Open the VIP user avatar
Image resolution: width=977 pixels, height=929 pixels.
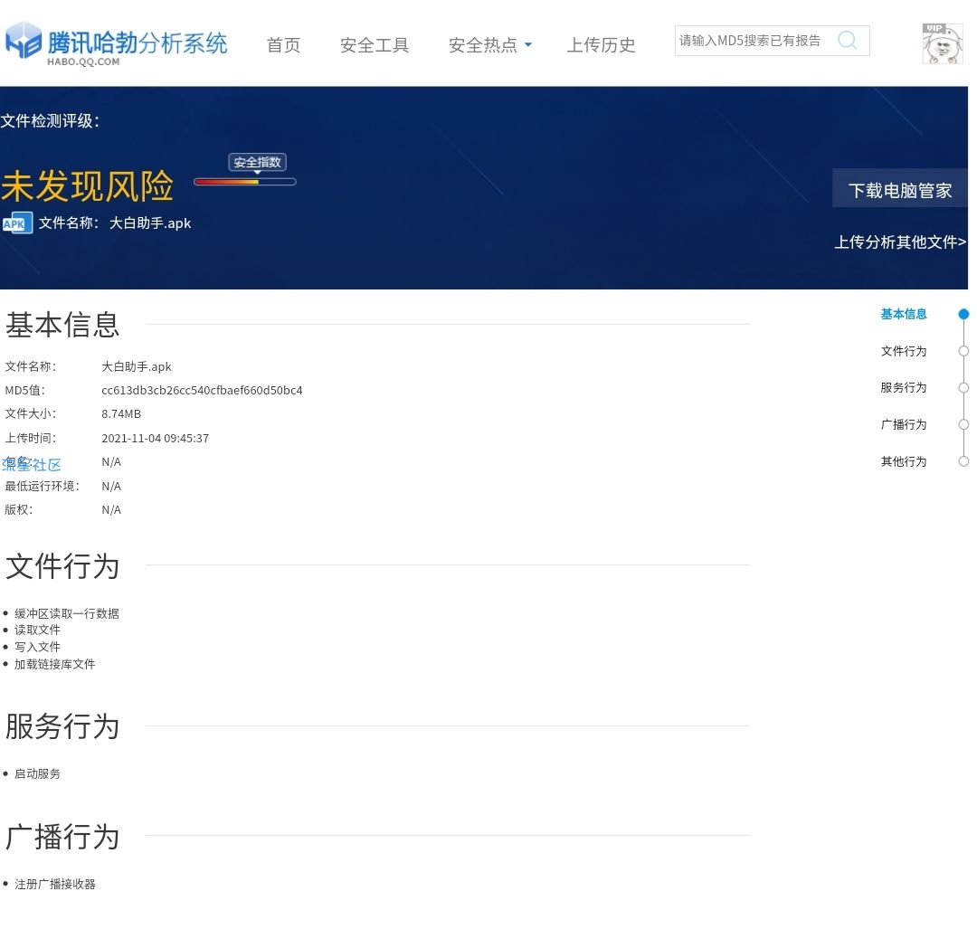[942, 43]
